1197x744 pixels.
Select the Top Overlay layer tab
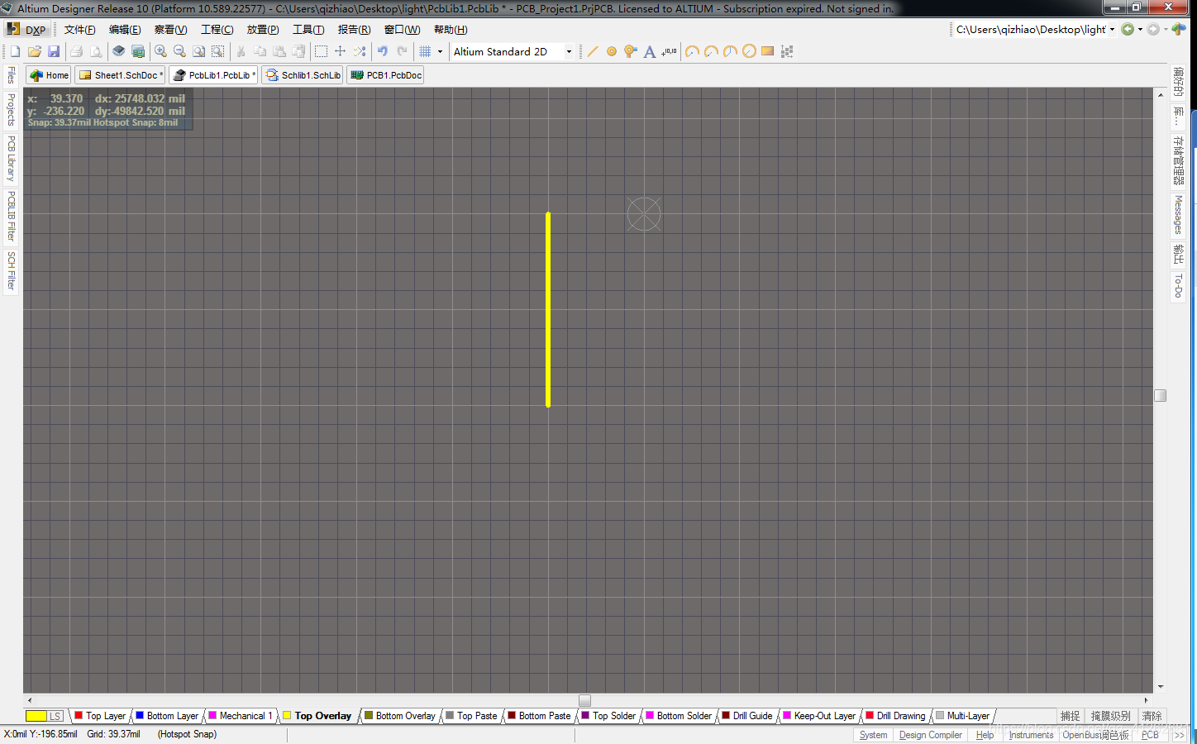click(317, 716)
